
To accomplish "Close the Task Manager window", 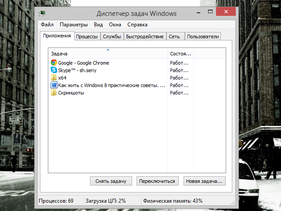I will [x=226, y=12].
